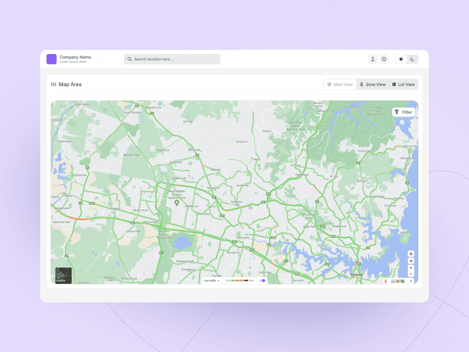Click the Map Area heading
This screenshot has width=469, height=352.
click(70, 84)
